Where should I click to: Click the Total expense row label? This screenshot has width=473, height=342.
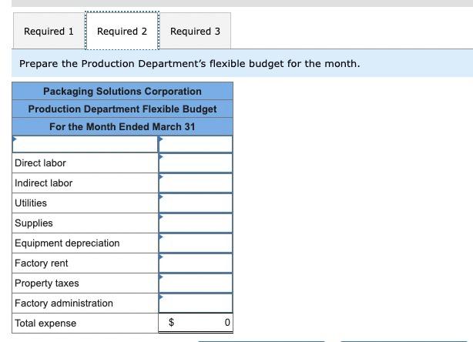45,324
